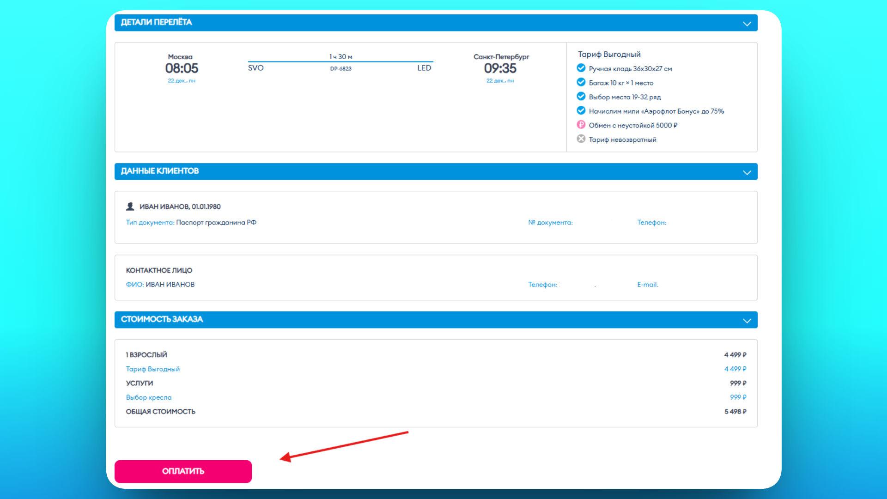Click the flight number DP-6823
This screenshot has height=499, width=887.
click(340, 69)
